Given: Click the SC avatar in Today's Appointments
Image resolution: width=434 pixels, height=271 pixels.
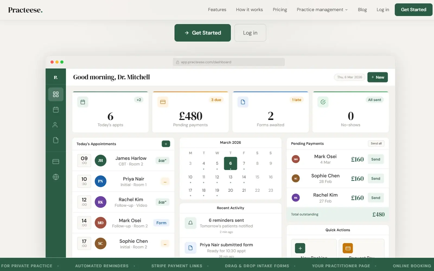Looking at the screenshot, I should tap(100, 243).
